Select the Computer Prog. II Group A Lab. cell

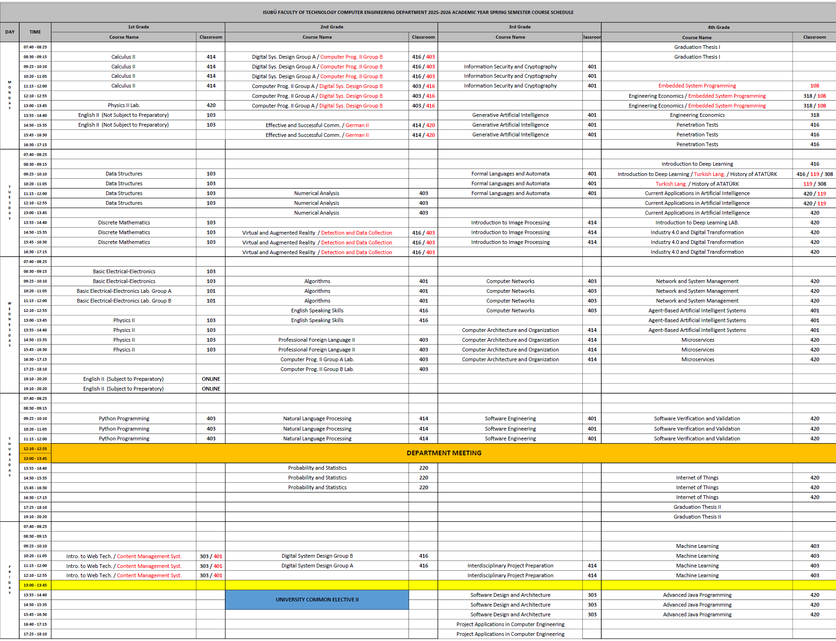click(317, 359)
